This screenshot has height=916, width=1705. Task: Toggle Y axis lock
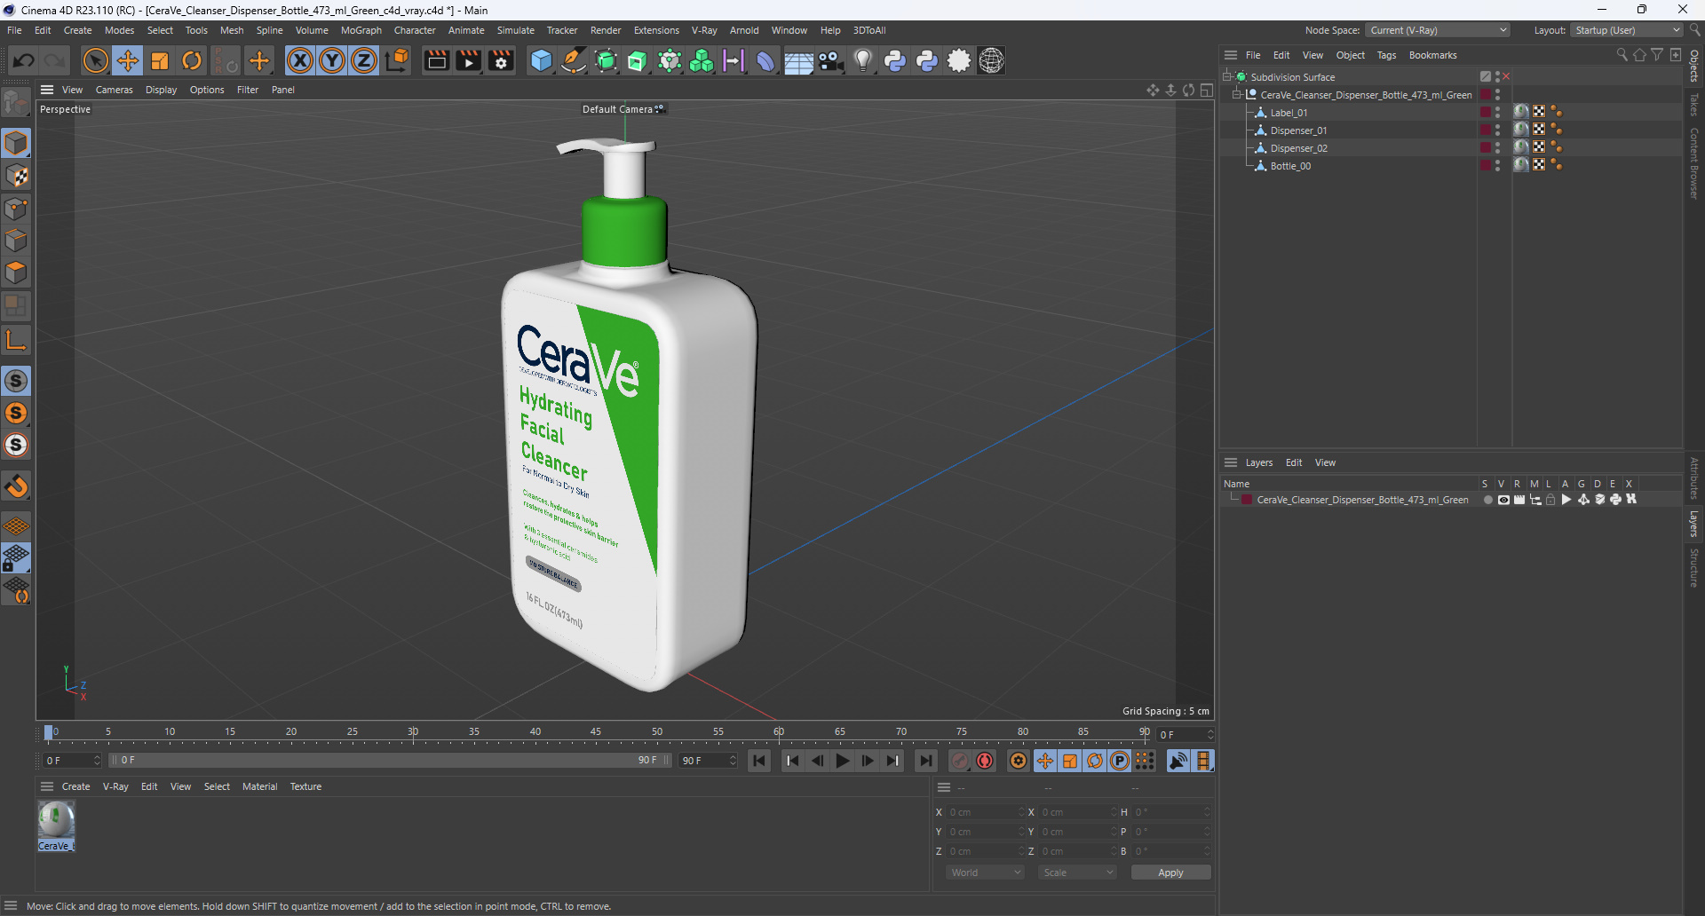pyautogui.click(x=332, y=60)
